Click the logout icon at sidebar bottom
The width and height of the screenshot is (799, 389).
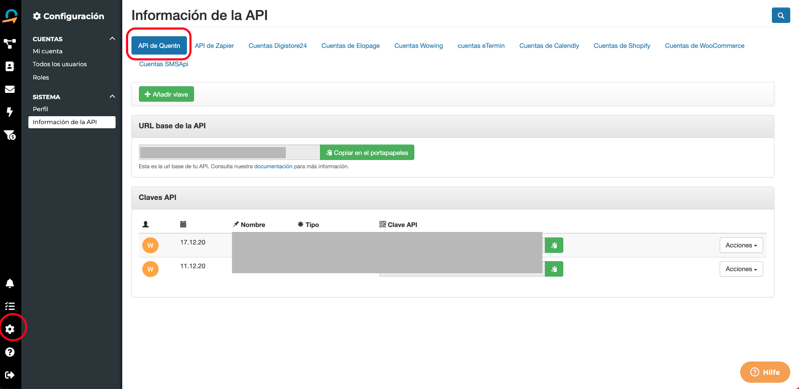(x=10, y=374)
